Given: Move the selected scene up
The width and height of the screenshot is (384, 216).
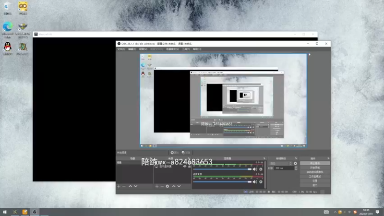Looking at the screenshot, I should [130, 186].
